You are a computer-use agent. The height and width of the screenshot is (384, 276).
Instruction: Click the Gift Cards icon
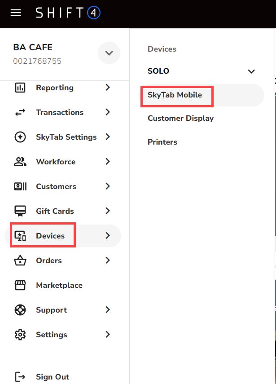(20, 211)
